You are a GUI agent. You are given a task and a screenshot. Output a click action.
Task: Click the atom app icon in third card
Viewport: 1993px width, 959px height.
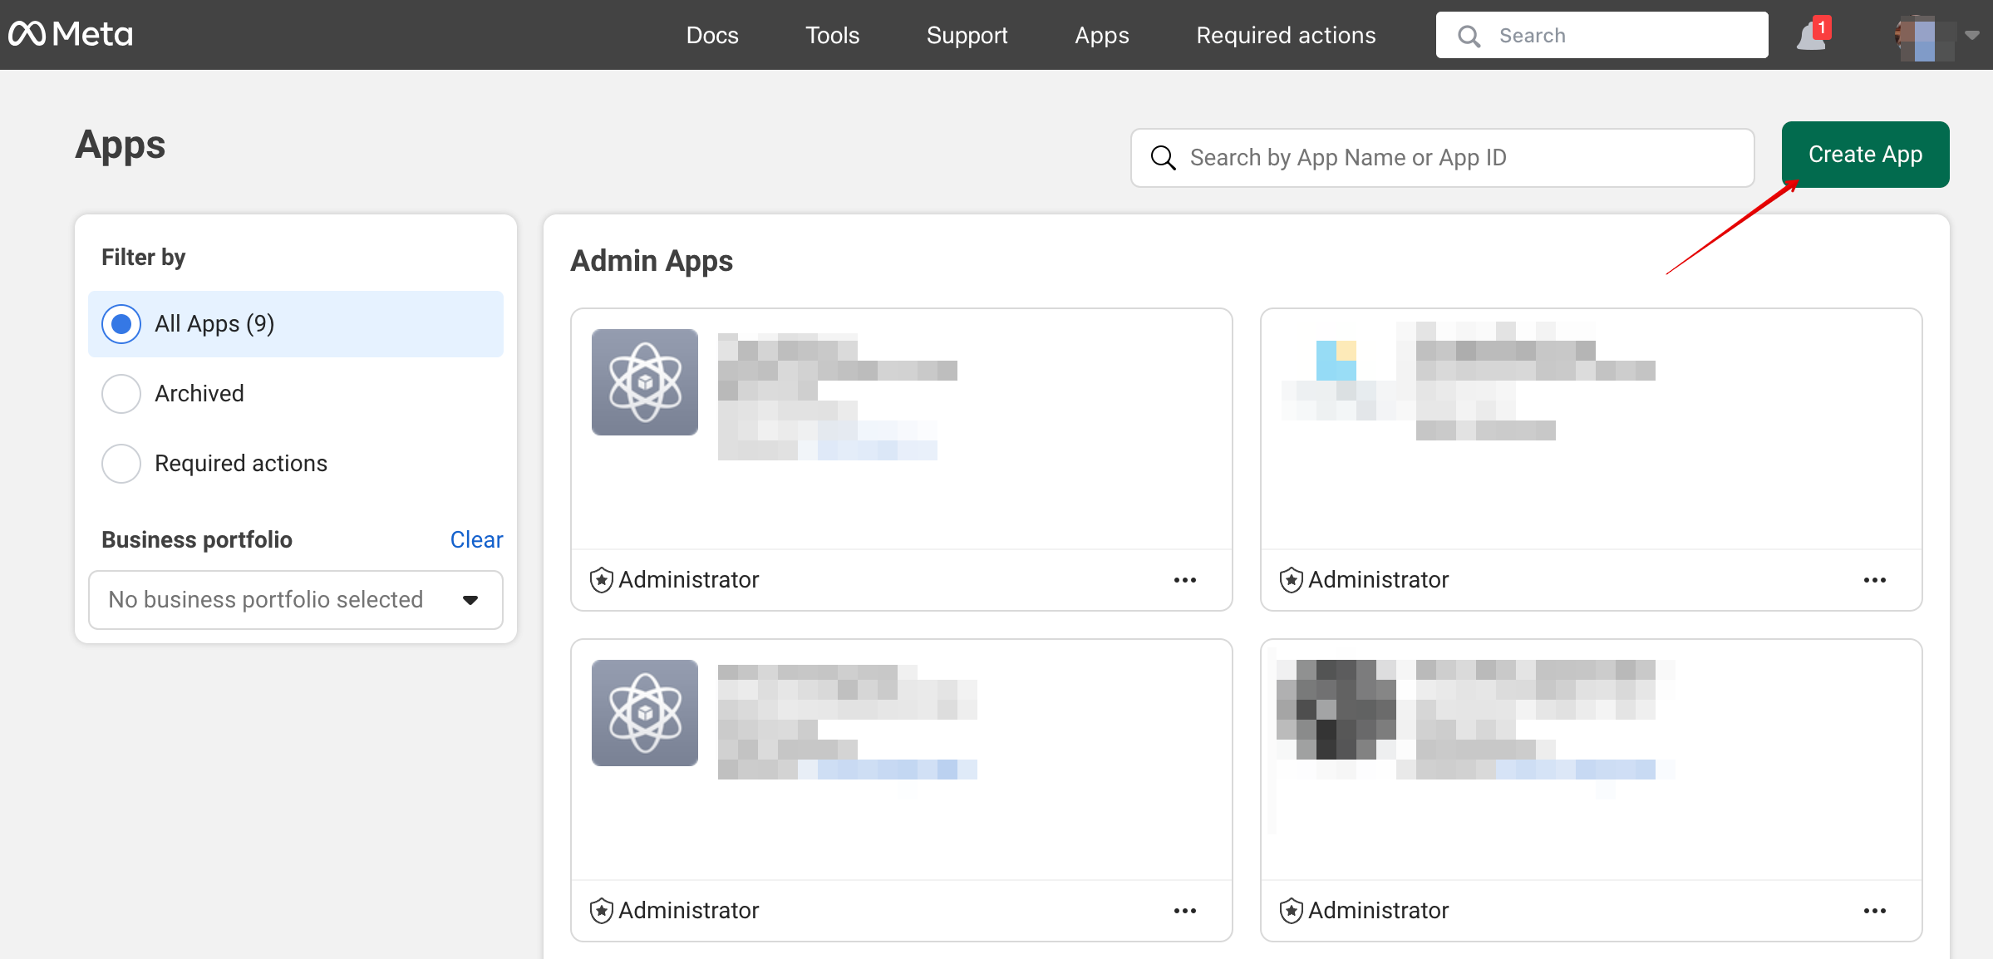[644, 713]
